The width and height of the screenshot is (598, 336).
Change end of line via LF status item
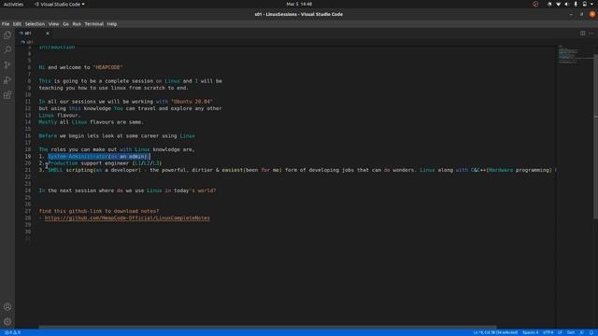pos(560,332)
